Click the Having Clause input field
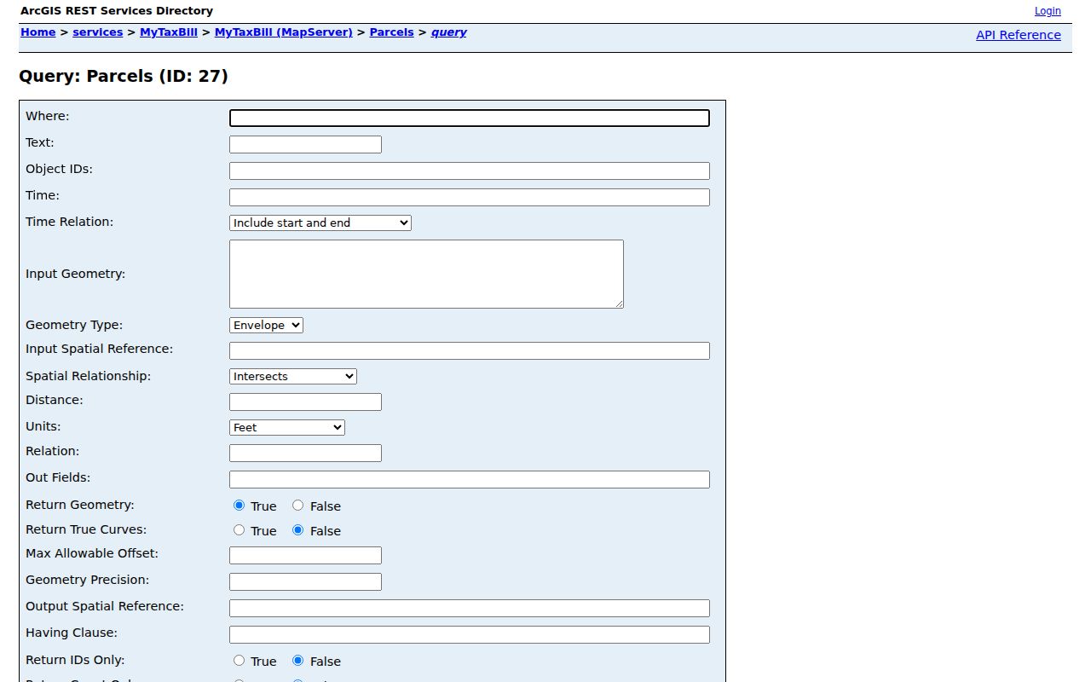 coord(470,635)
